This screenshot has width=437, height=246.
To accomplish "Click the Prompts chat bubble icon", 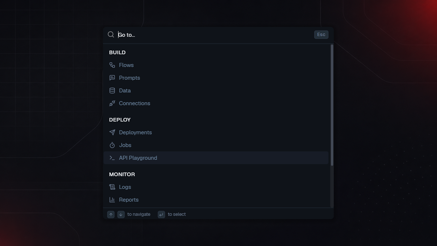I will point(112,78).
